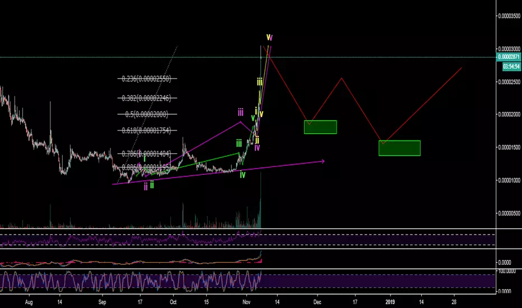Select the 0.382(0.00002246) Fibonacci level label

point(146,98)
